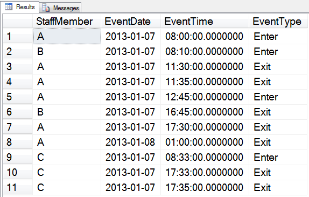Select row header number 3
This screenshot has height=197, width=309.
[18, 66]
